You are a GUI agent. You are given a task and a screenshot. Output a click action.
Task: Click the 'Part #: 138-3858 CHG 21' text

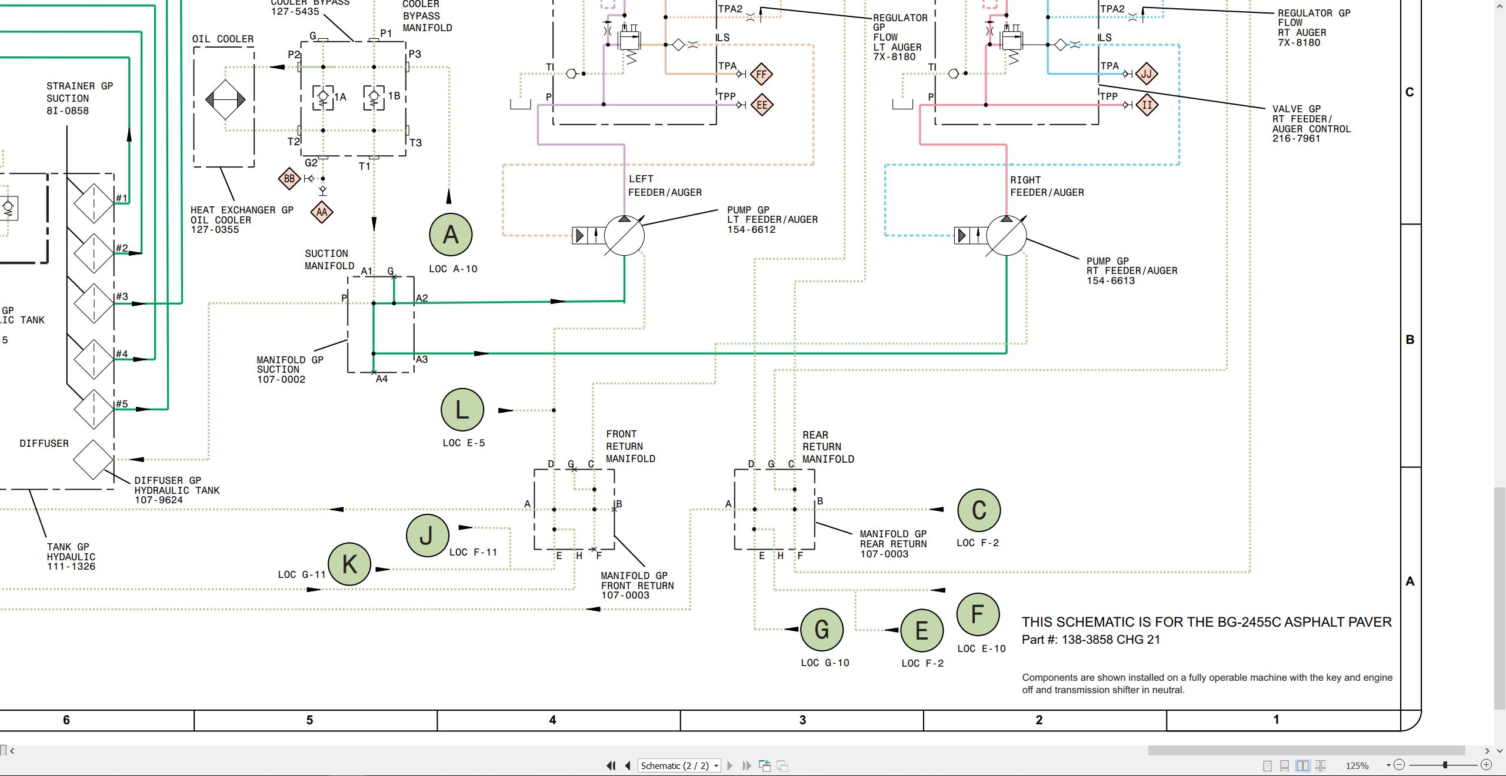[x=1091, y=640]
